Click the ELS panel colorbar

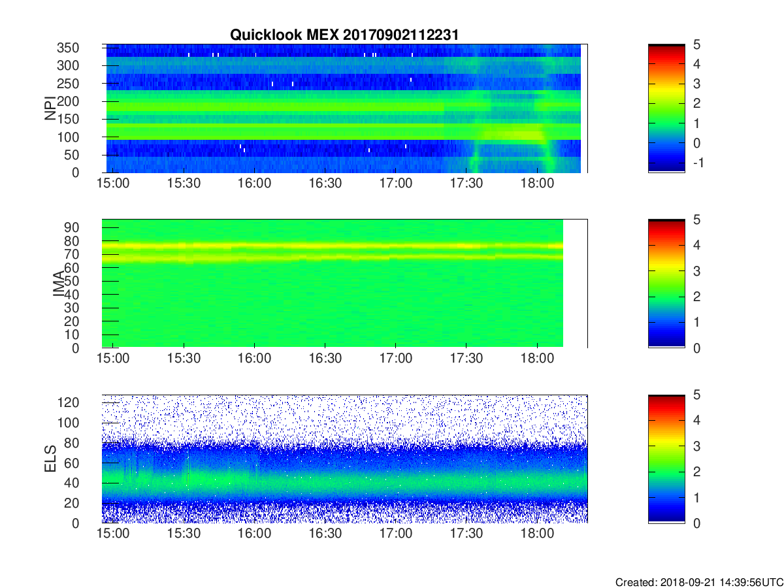tap(666, 459)
